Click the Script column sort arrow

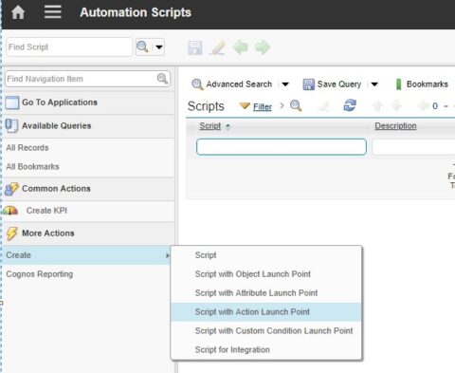point(227,127)
